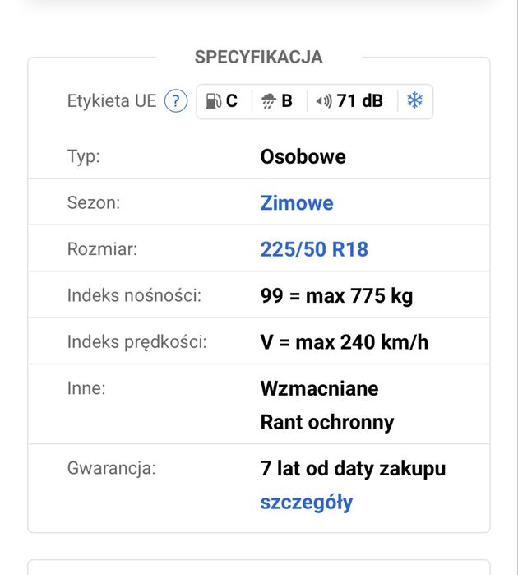
Task: Open the 225/50 R18 size link
Action: point(314,249)
